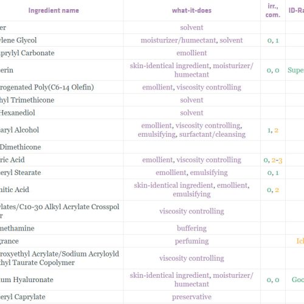Click the 'preservative' function link
The image size is (304, 304).
tap(192, 297)
